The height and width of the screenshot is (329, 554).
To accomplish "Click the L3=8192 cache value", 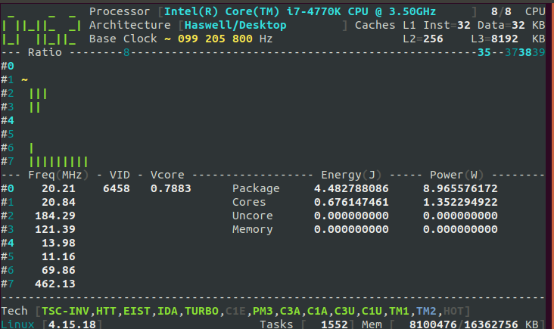I will click(494, 39).
